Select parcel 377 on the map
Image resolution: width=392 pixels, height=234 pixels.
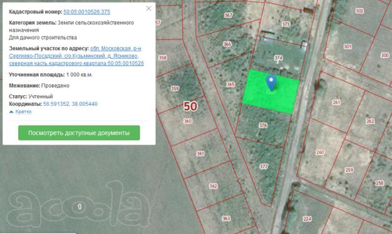coord(264,166)
